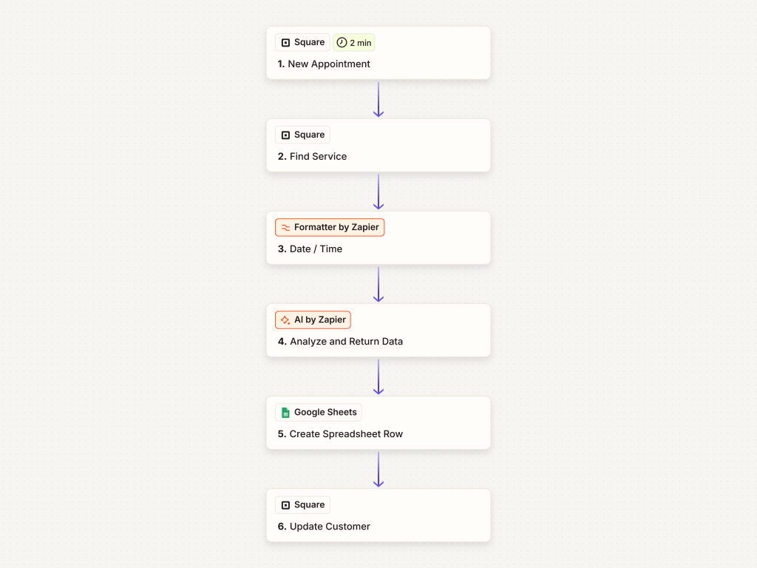
Task: Click the clock icon beside 2 min
Action: (x=342, y=43)
